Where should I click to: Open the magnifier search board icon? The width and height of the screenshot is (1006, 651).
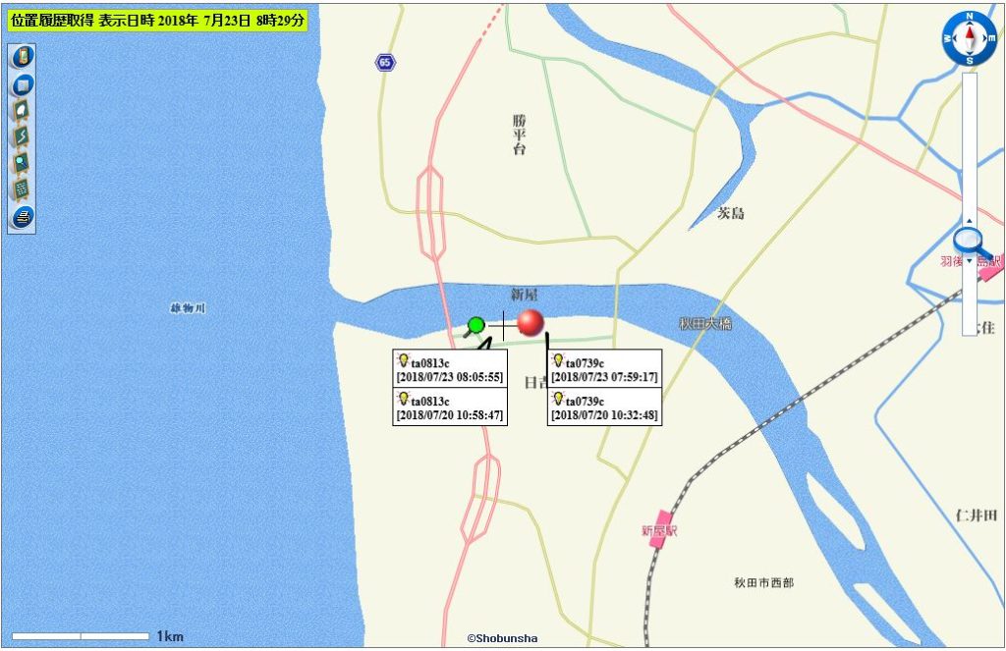22,162
